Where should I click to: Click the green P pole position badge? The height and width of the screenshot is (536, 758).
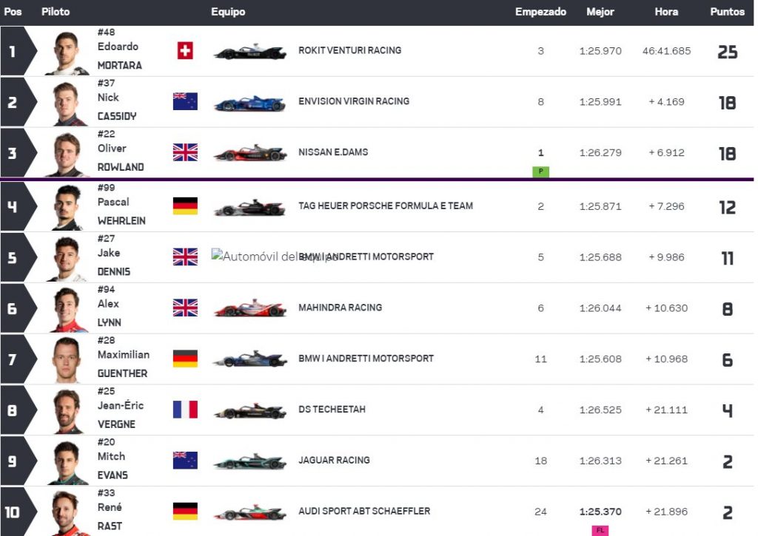(x=540, y=172)
